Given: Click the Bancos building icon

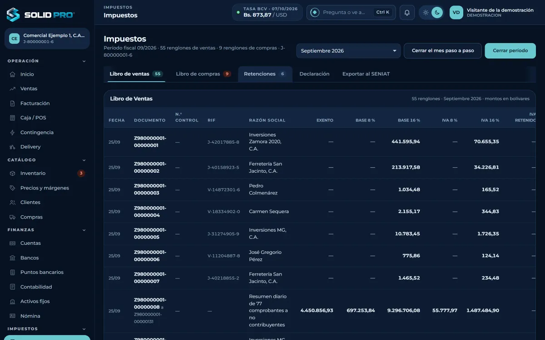Looking at the screenshot, I should pyautogui.click(x=13, y=258).
